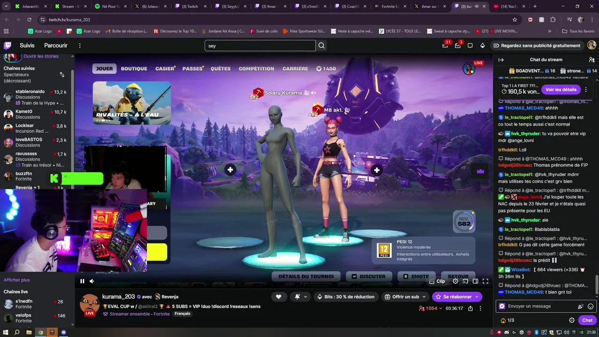Open emote picker smiley in chat
This screenshot has width=599, height=337.
click(591, 307)
